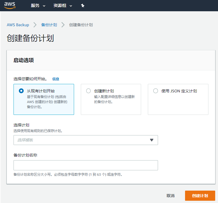This screenshot has height=203, width=218.
Task: Open the 资源组 menu
Action: click(60, 6)
